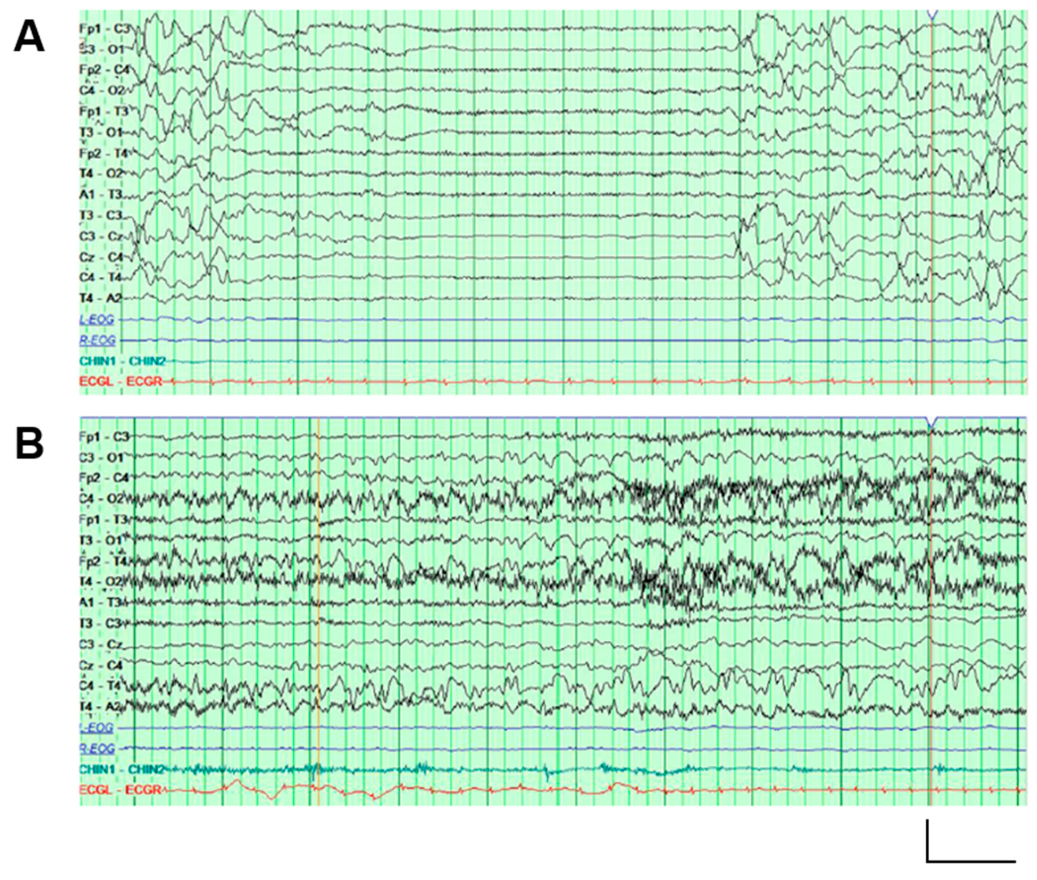Select the Fp1 - C3 channel in panel A

click(x=104, y=29)
